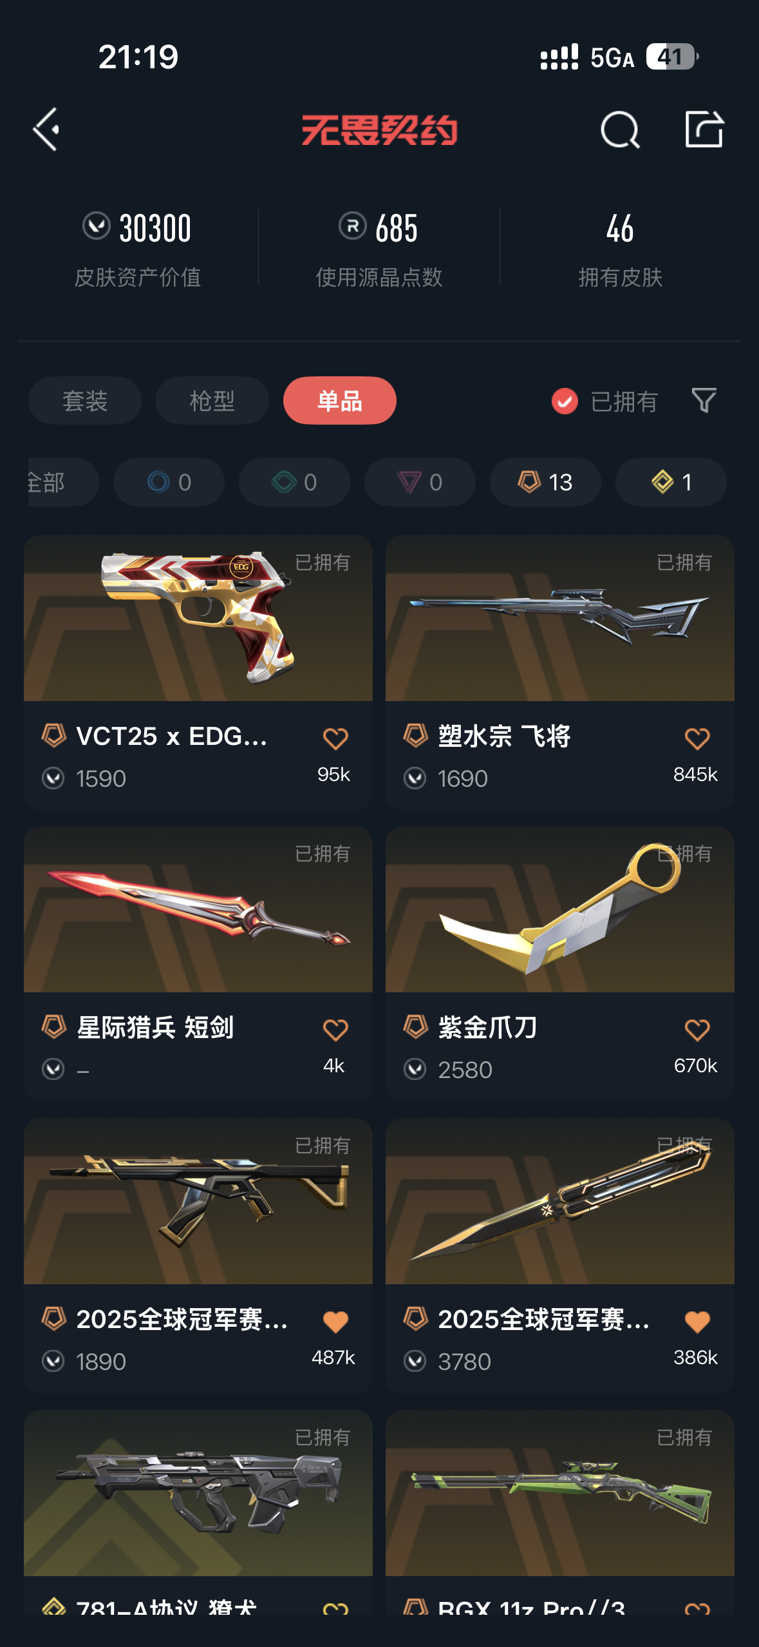The image size is (759, 1647).
Task: Filter by blue circle tier showing 0
Action: [x=169, y=482]
